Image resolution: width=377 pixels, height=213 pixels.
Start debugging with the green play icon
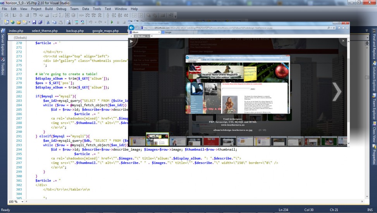click(x=112, y=22)
